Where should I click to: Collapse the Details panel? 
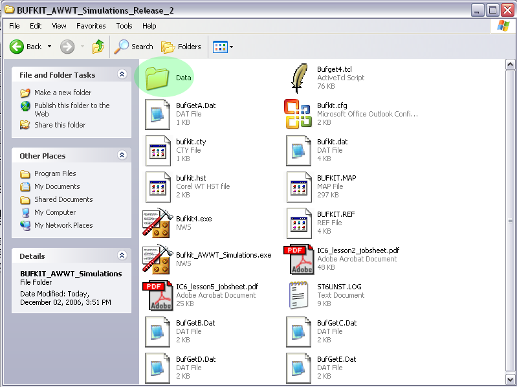click(122, 256)
